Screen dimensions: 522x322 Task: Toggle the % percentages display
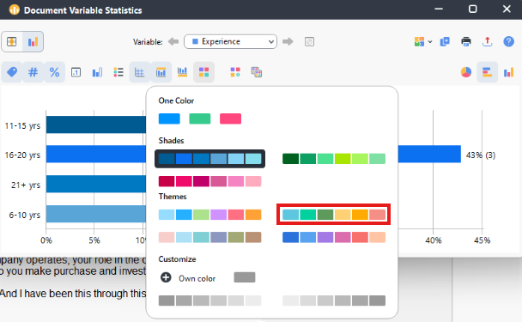coord(54,72)
